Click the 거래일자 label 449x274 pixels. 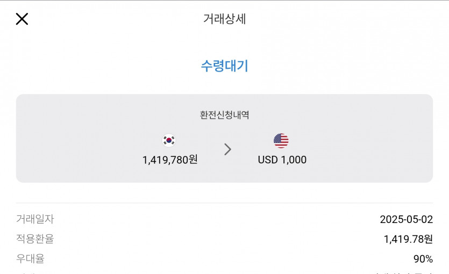tap(35, 219)
